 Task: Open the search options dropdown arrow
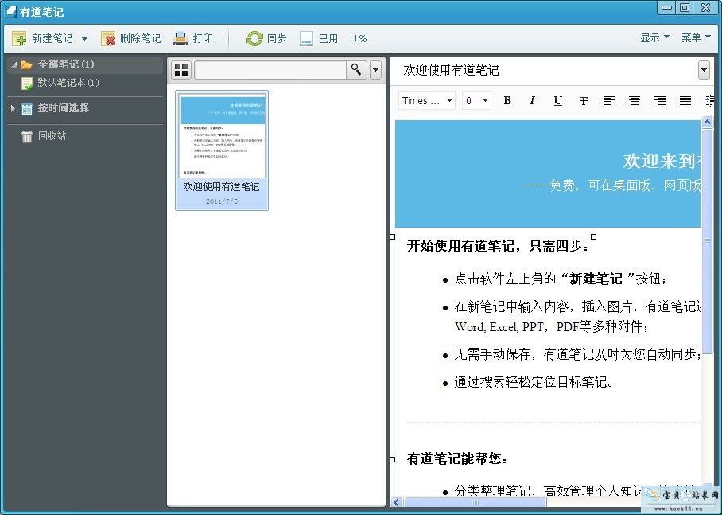[376, 70]
